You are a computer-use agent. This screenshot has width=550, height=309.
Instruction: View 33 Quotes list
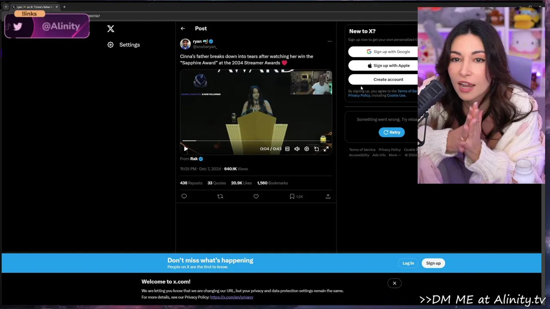pos(217,183)
